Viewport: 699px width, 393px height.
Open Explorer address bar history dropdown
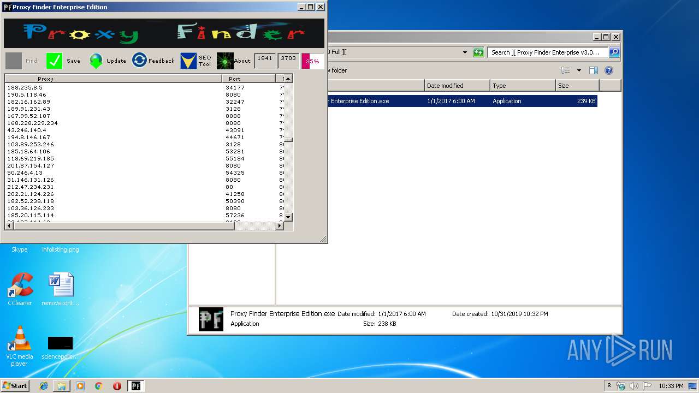click(x=465, y=52)
